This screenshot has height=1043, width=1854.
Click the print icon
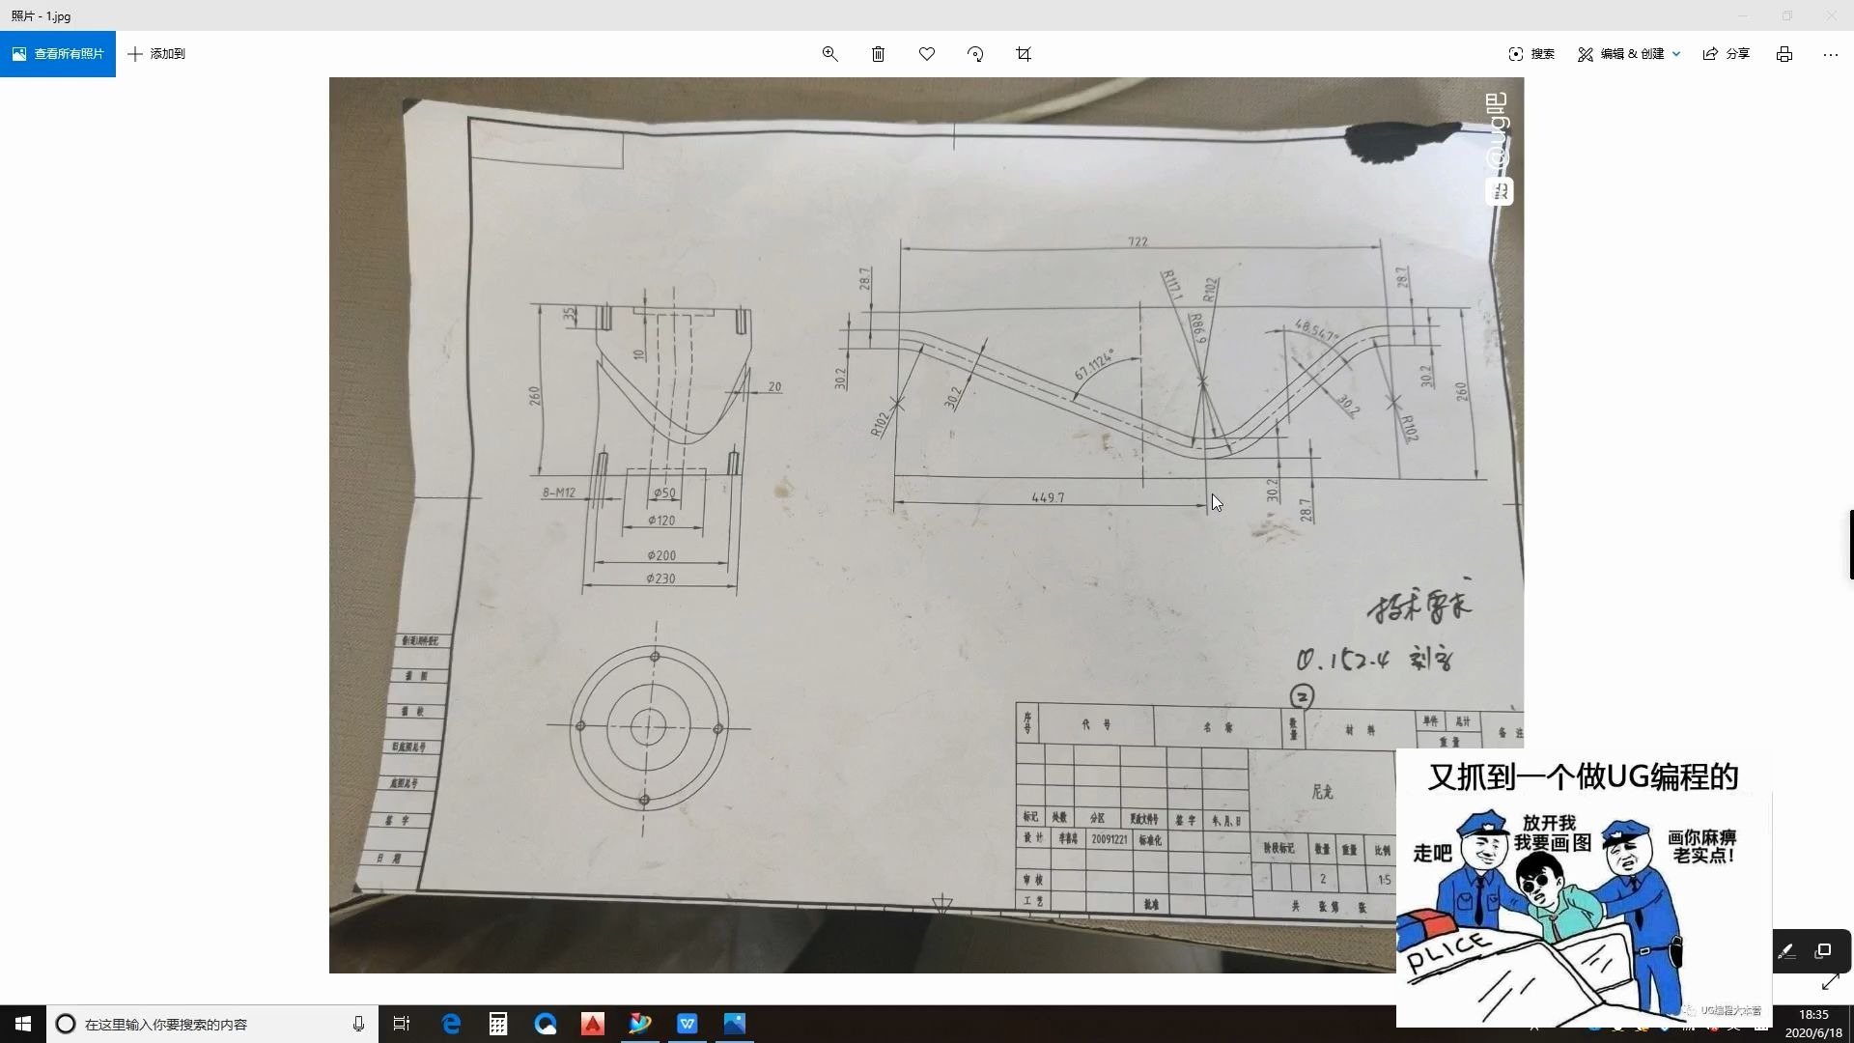click(x=1784, y=54)
